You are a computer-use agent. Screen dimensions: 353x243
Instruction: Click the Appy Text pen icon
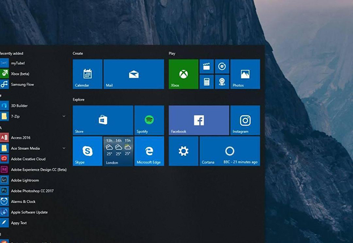(x=5, y=223)
